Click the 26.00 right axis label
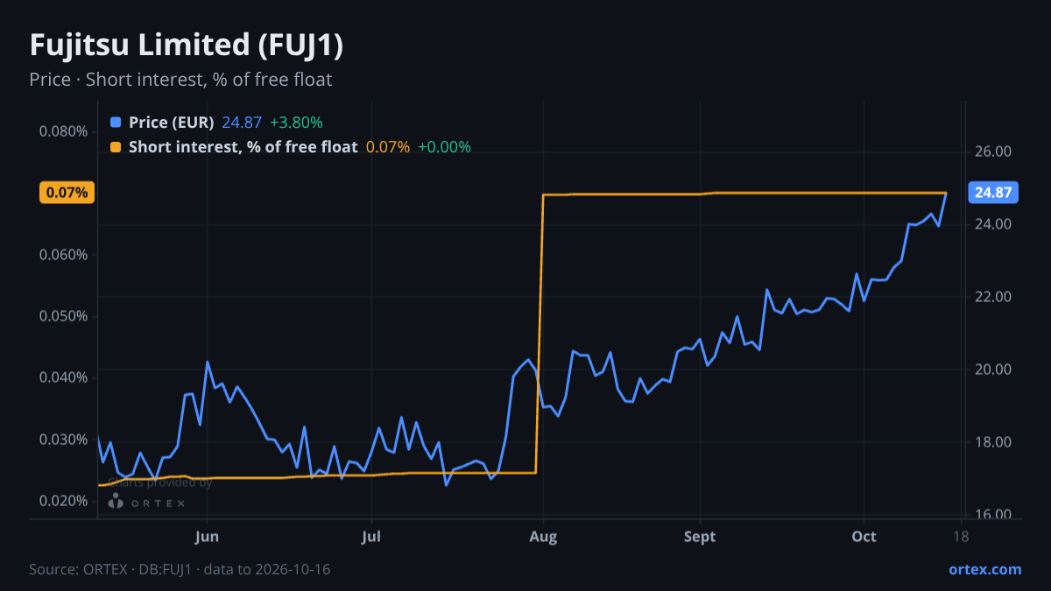 coord(992,151)
